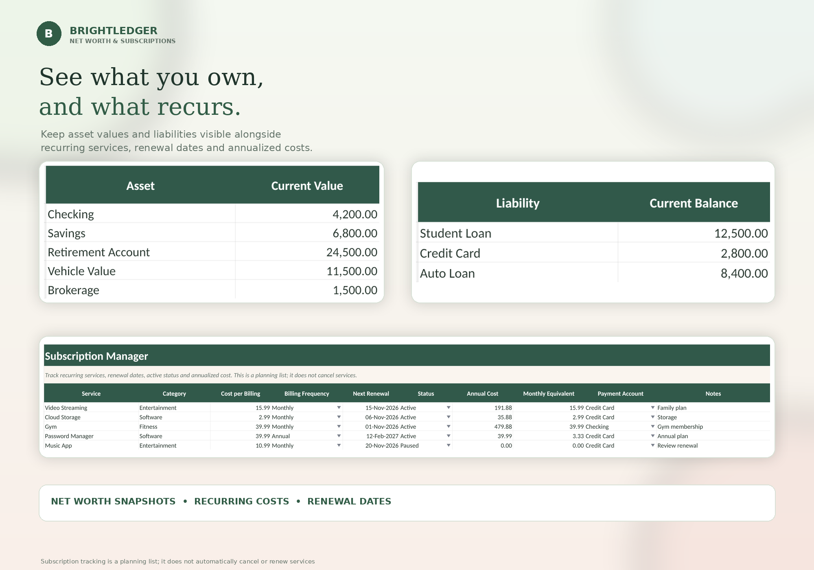
Task: Open Billing Frequency dropdown for Video Streaming
Action: point(339,408)
